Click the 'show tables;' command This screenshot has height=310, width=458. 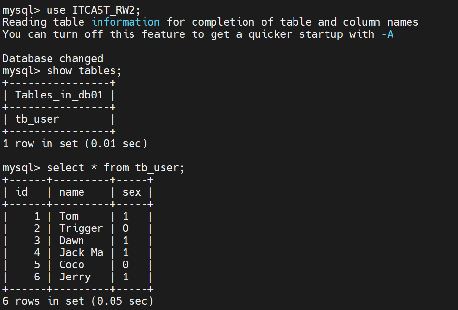click(84, 71)
